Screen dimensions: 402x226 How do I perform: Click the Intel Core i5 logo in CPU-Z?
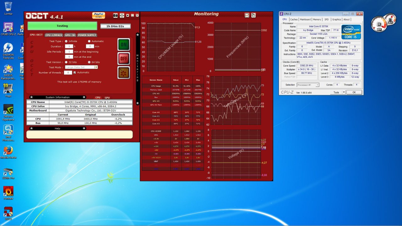(x=351, y=32)
